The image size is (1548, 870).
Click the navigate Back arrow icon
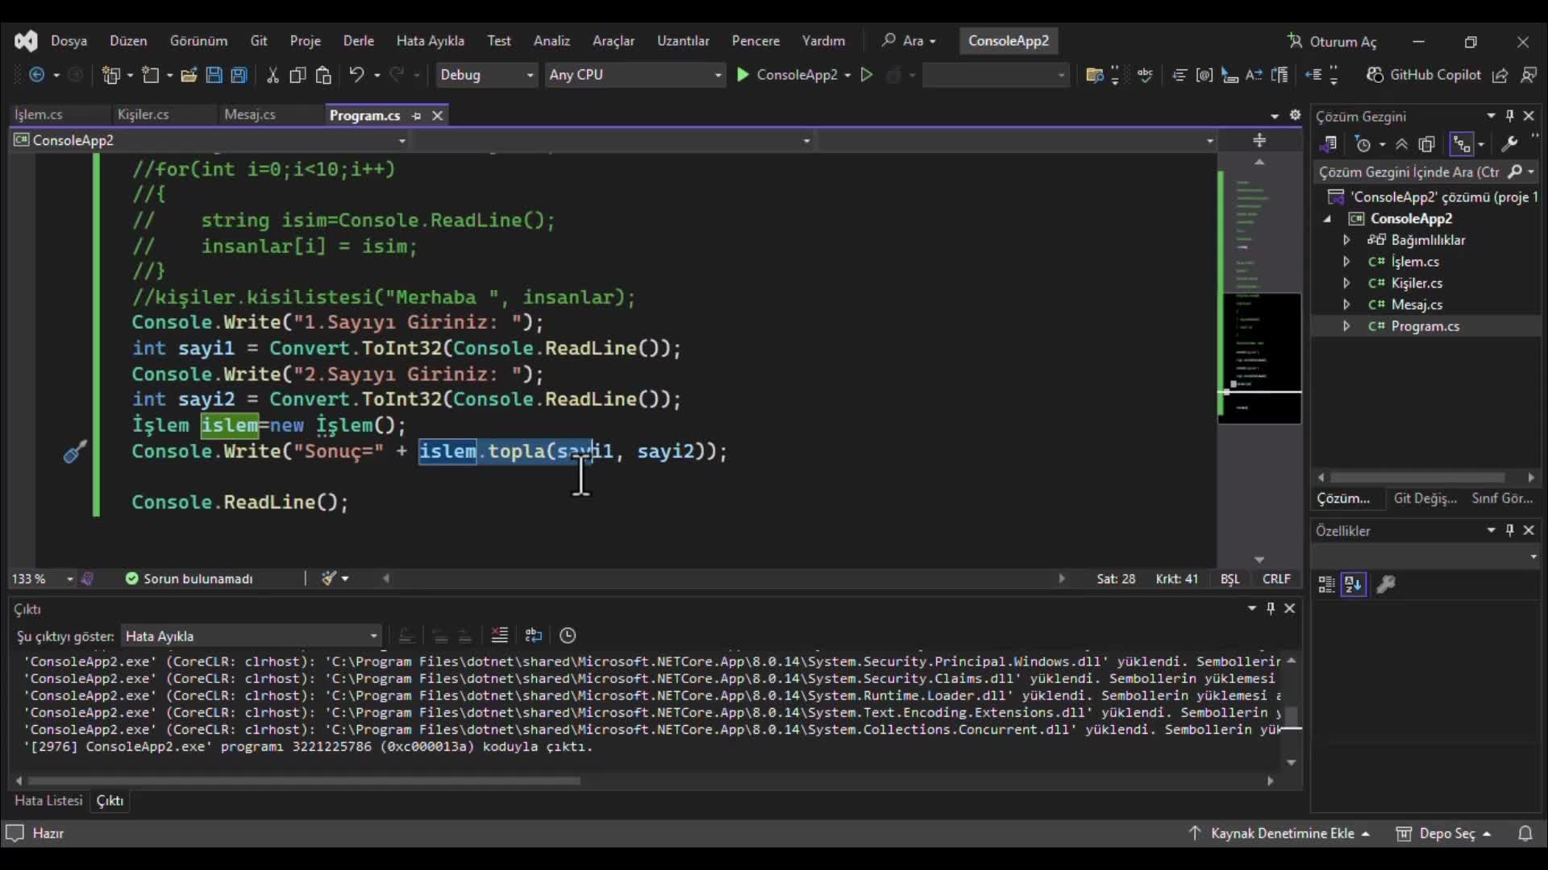point(37,75)
